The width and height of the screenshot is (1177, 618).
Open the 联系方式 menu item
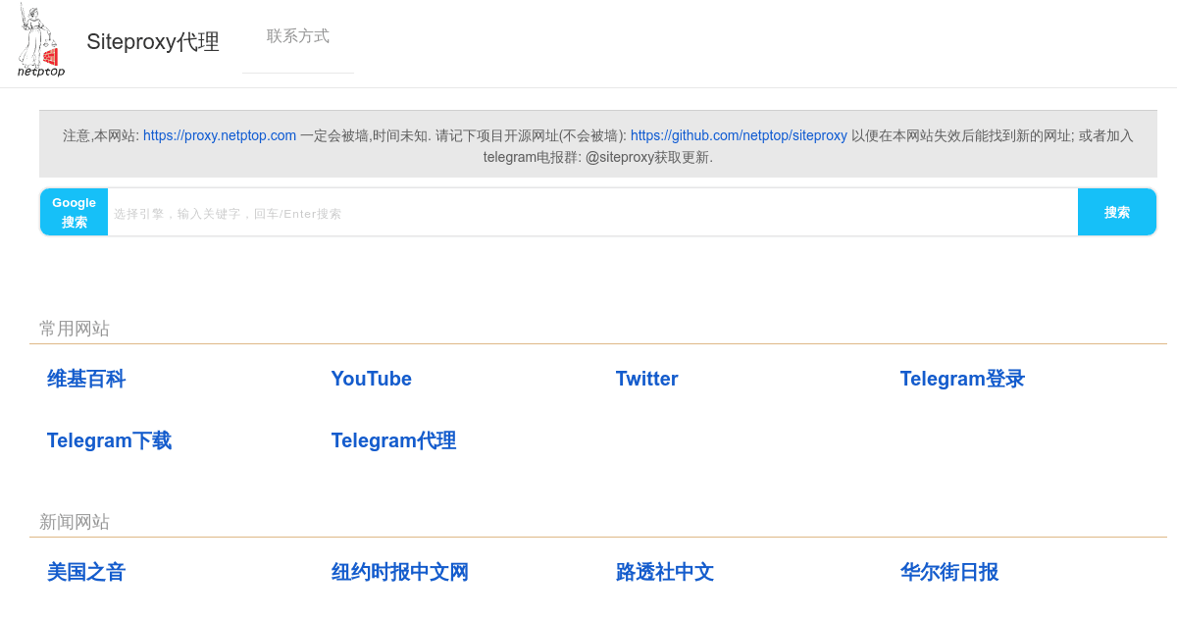(298, 36)
